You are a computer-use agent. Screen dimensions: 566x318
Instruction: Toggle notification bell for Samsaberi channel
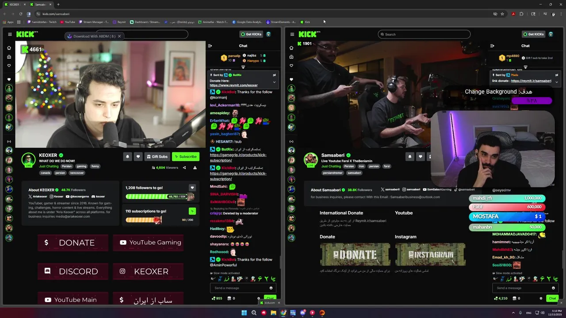pos(409,156)
